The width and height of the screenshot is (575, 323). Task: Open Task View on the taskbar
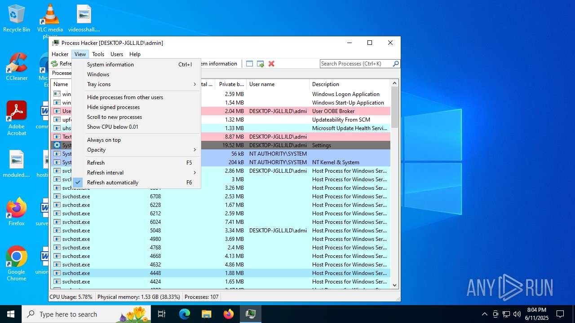(162, 314)
